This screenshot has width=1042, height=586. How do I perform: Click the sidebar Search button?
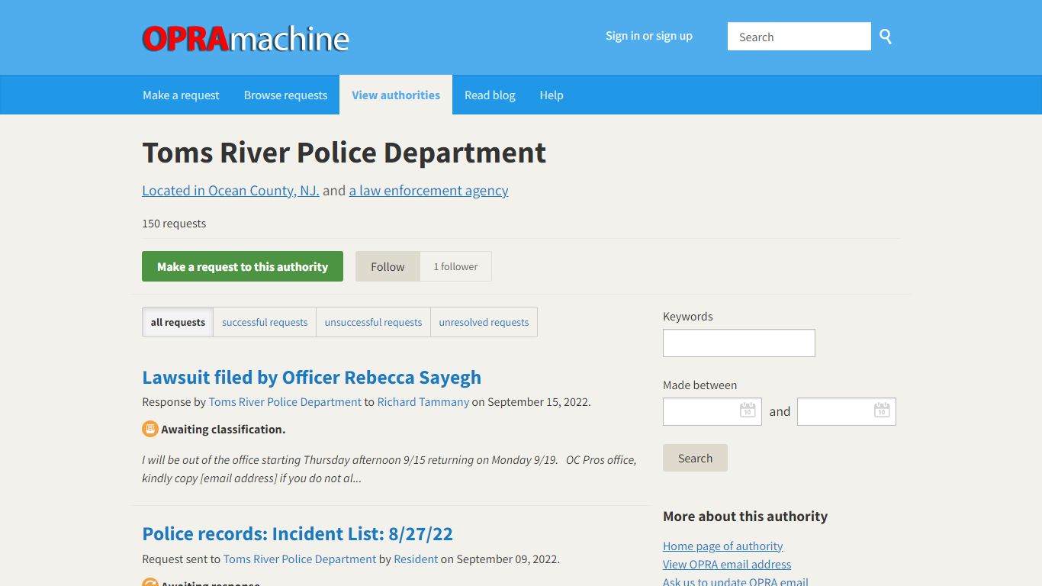click(695, 458)
